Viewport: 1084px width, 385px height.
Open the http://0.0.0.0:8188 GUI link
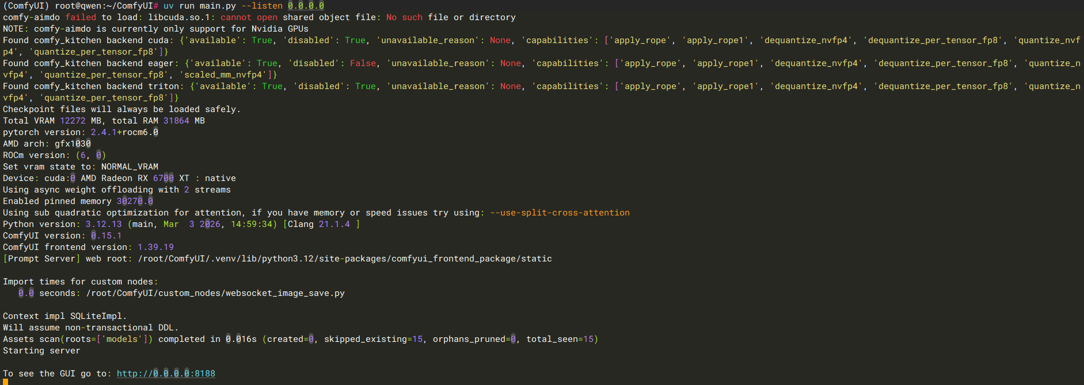coord(166,374)
